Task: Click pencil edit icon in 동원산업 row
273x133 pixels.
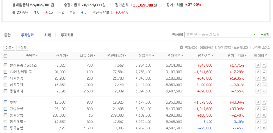Action: 258,115
